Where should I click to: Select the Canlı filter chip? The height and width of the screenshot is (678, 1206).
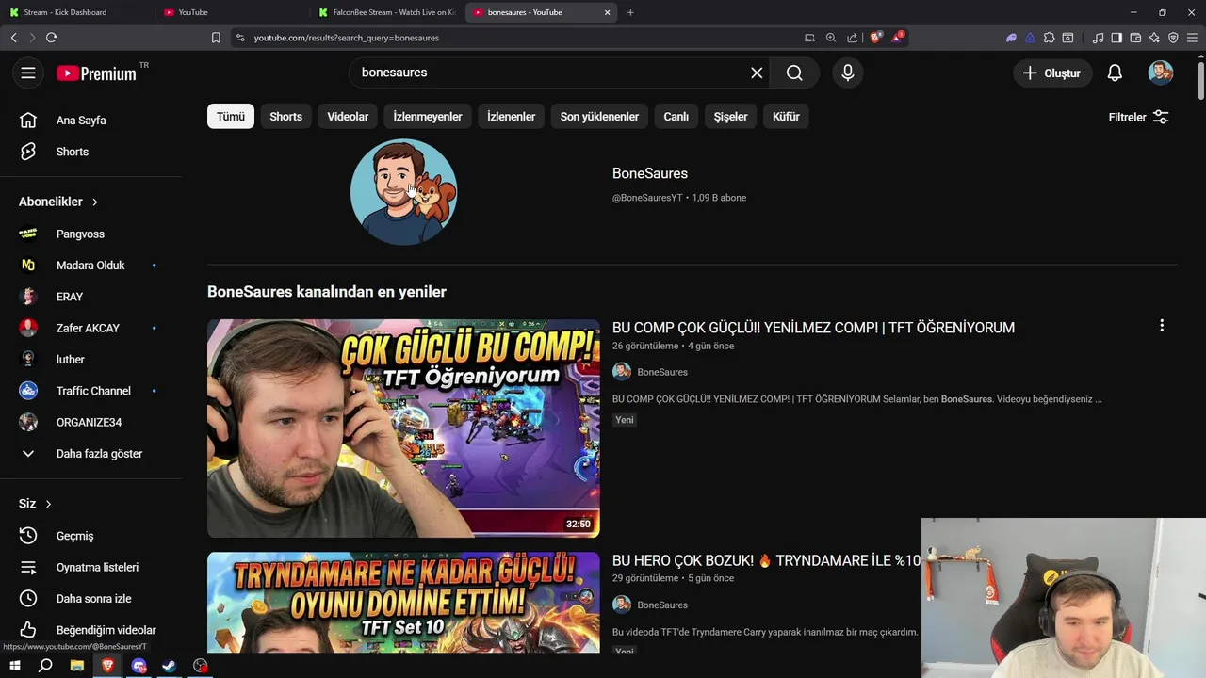pos(676,117)
